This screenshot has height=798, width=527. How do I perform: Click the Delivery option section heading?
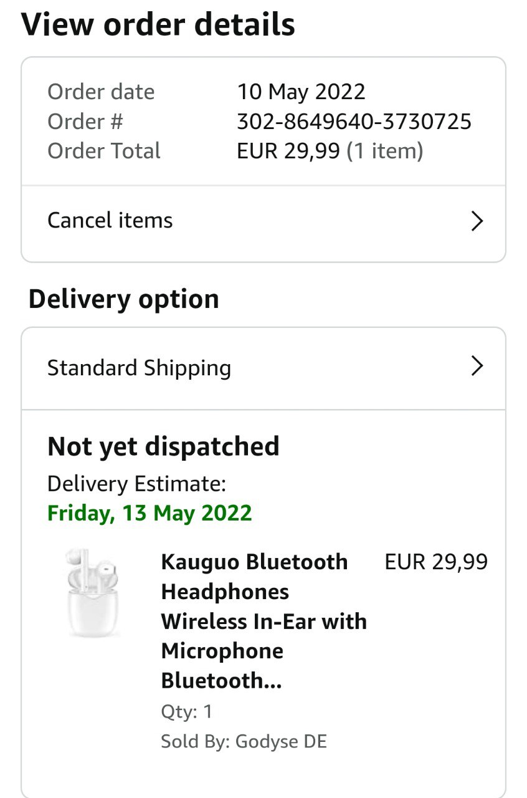124,299
